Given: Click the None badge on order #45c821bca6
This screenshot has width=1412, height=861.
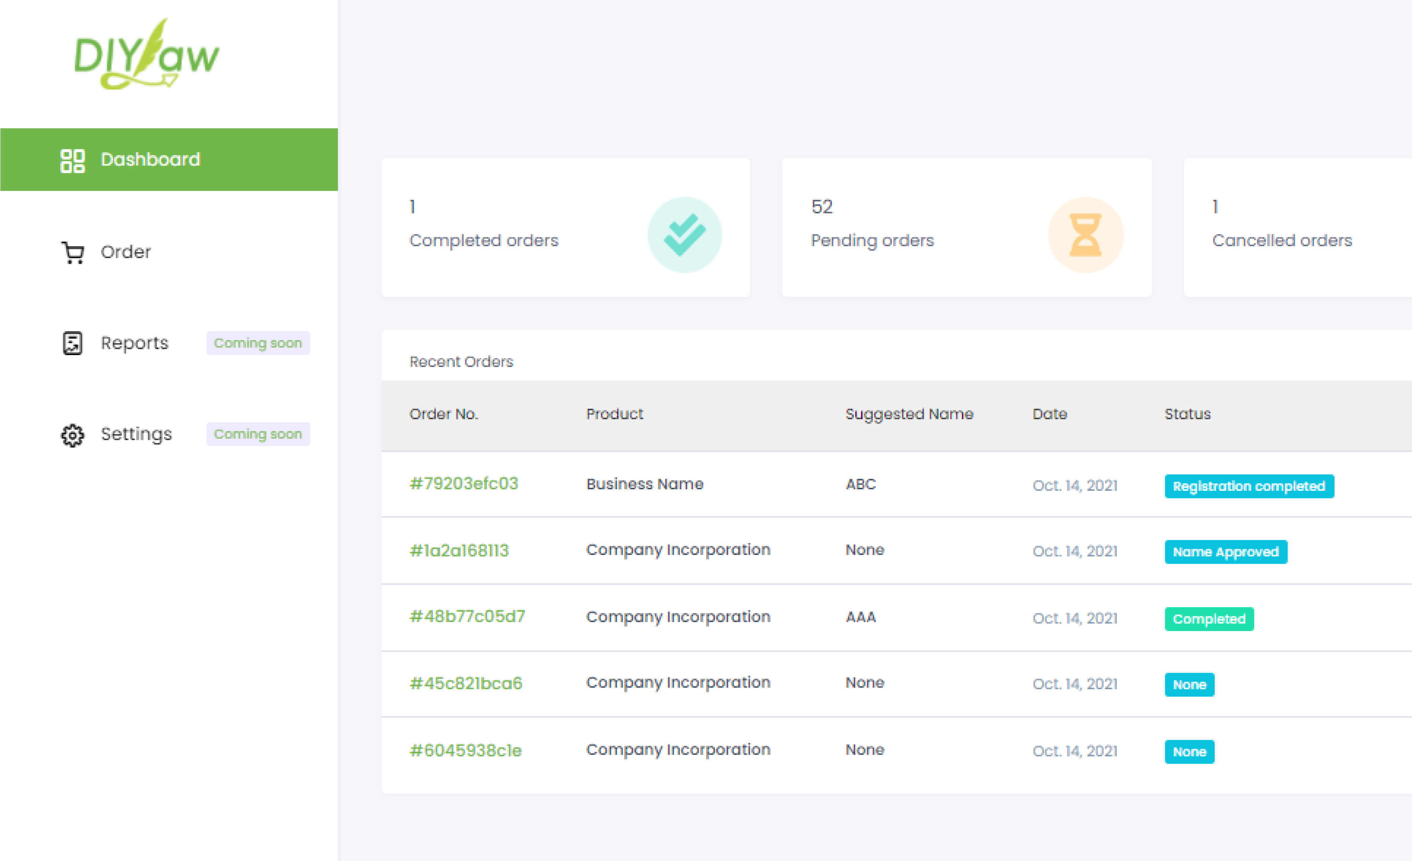Looking at the screenshot, I should pos(1189,684).
